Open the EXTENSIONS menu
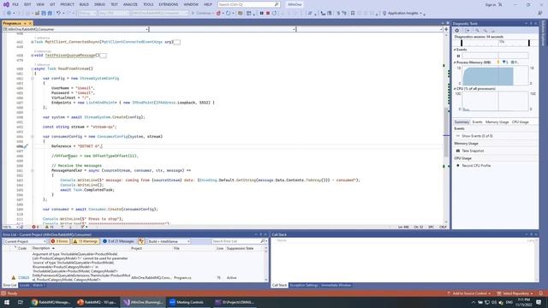The height and width of the screenshot is (308, 548). (169, 4)
